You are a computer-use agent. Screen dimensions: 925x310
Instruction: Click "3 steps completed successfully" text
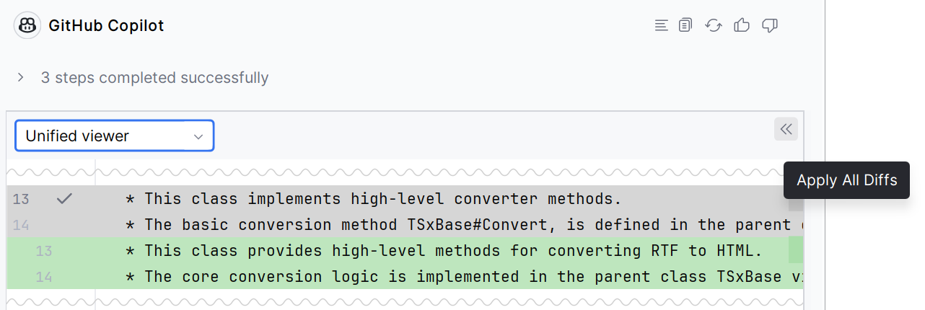[x=154, y=77]
